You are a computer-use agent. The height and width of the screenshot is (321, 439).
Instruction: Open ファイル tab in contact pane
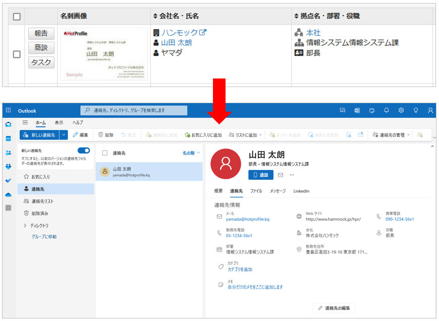256,191
